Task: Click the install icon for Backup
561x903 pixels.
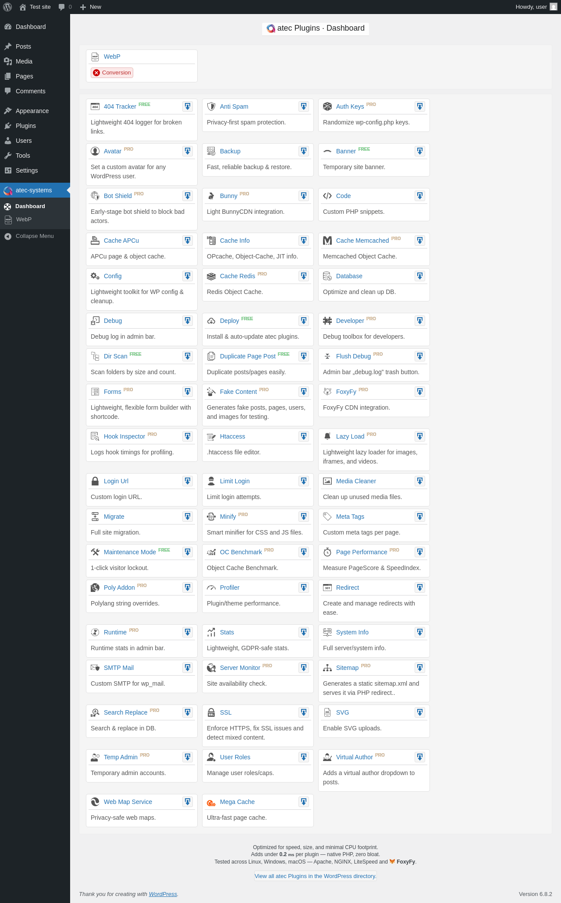Action: tap(304, 151)
